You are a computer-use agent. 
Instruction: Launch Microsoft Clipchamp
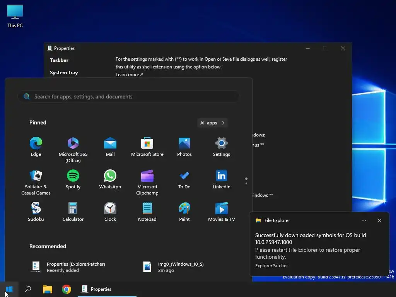point(147,183)
